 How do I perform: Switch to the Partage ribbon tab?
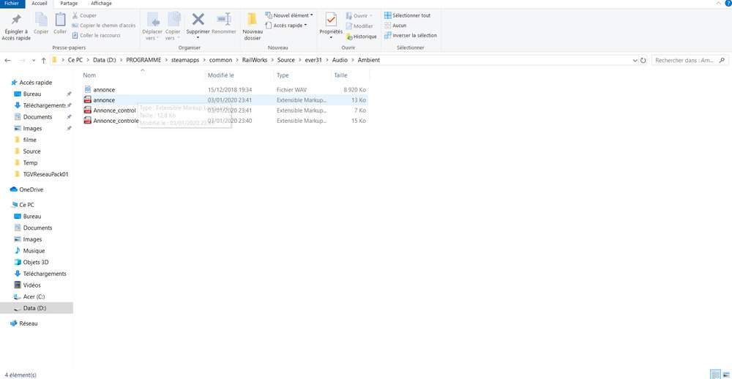click(69, 3)
